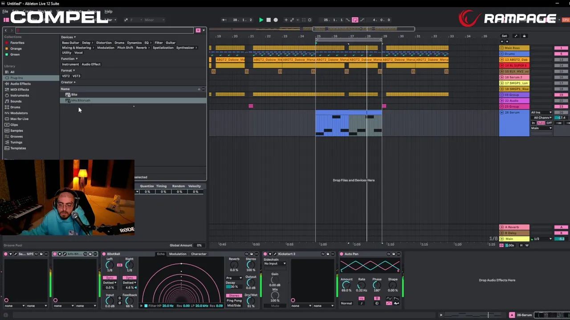Toggle the pink Loop switch in transport

355,20
